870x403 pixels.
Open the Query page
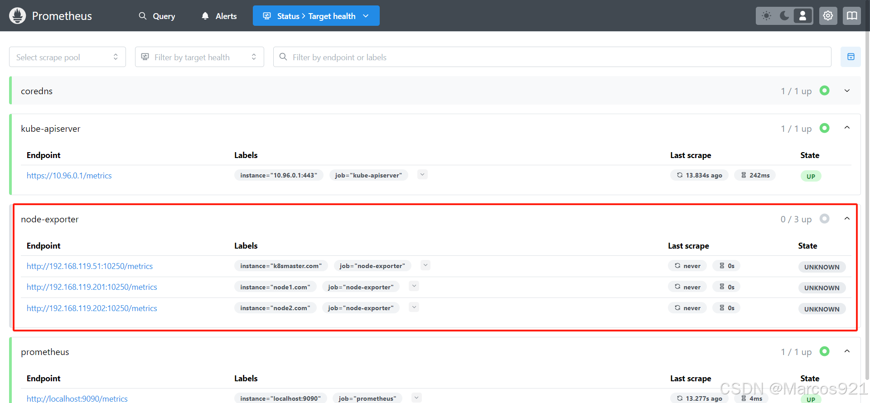click(157, 16)
